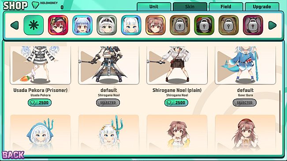Switch to the Field tab
This screenshot has height=161, width=287.
[226, 7]
